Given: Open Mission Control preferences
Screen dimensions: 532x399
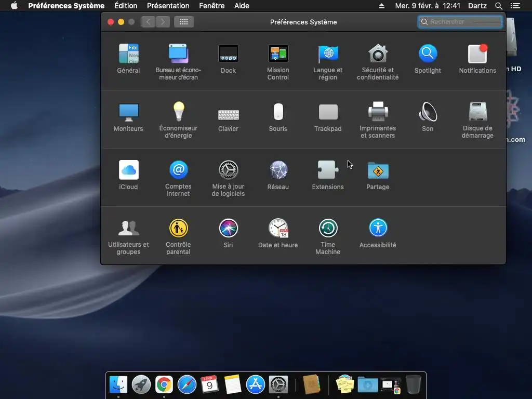Looking at the screenshot, I should [278, 62].
